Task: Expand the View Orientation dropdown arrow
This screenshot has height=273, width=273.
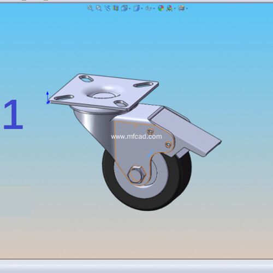Action: pyautogui.click(x=129, y=9)
